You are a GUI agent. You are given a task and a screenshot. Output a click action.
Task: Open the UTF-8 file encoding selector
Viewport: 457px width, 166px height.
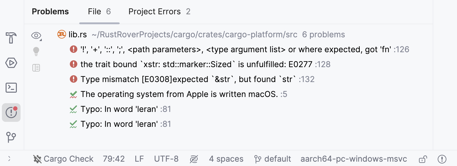[166, 159]
